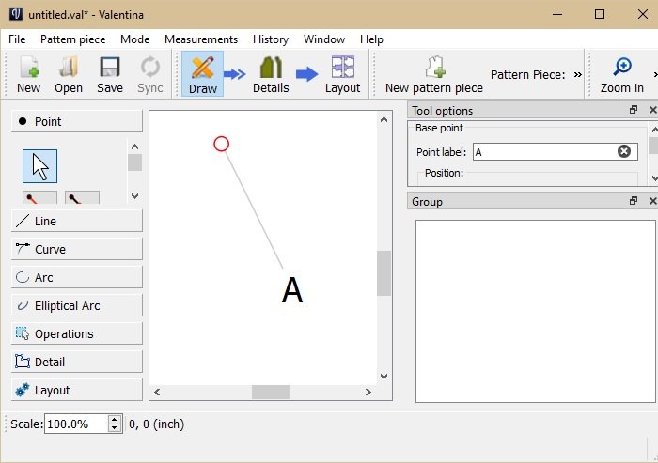Image resolution: width=658 pixels, height=463 pixels.
Task: Click the empty Group list area
Action: pyautogui.click(x=536, y=311)
